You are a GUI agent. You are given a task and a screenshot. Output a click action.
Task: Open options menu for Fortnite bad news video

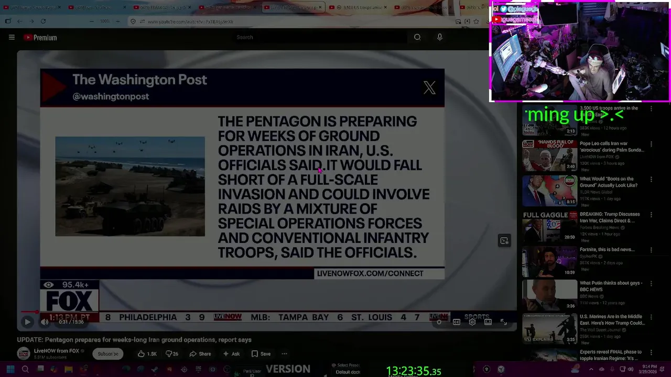(651, 250)
